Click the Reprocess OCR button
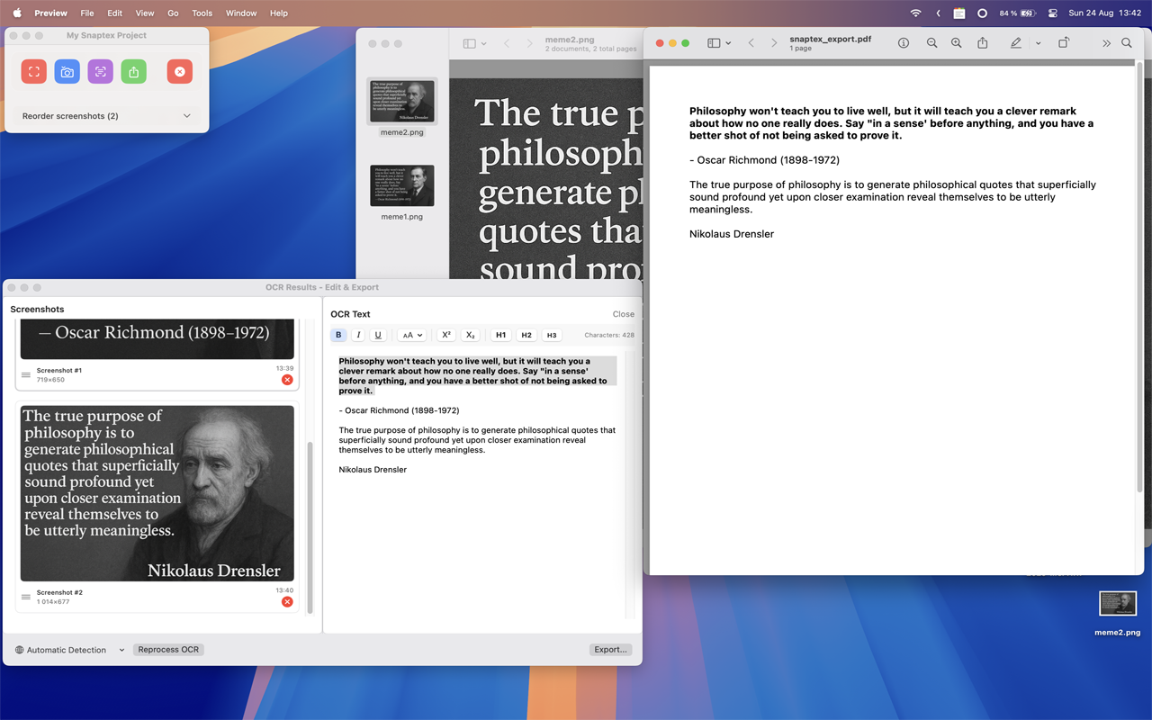This screenshot has width=1152, height=720. 168,649
